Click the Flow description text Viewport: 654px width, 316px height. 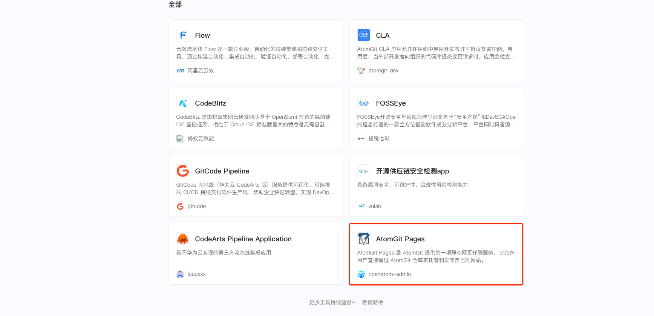point(255,53)
